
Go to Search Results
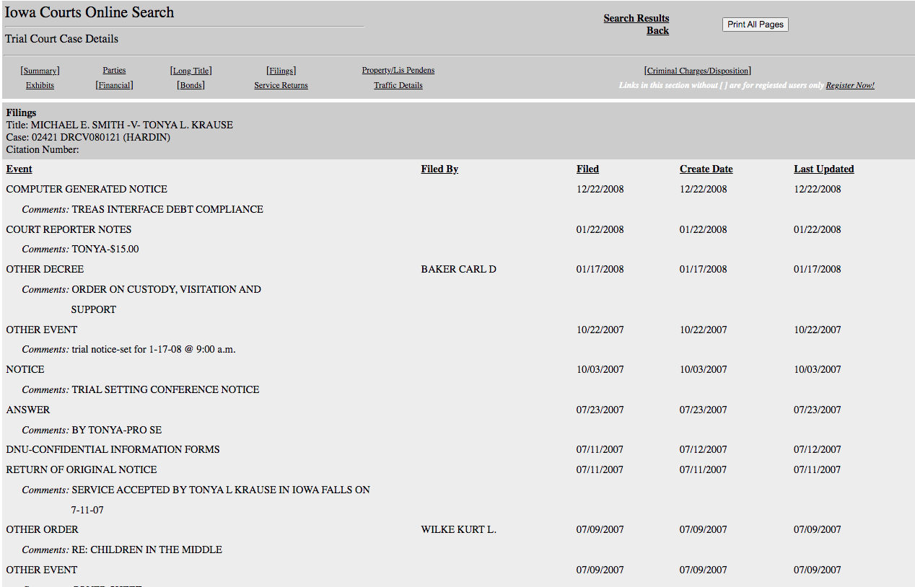(636, 18)
